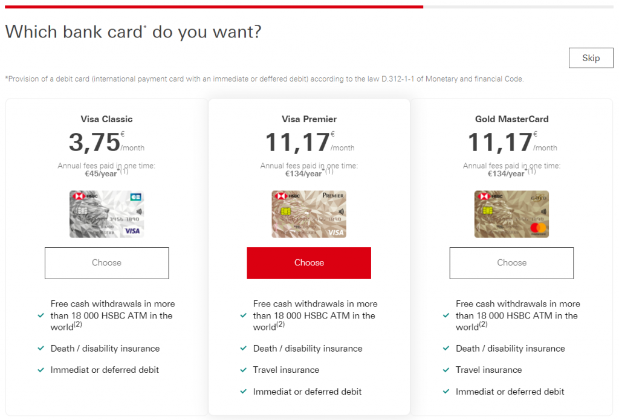Click the Visa Premier card image

point(309,214)
